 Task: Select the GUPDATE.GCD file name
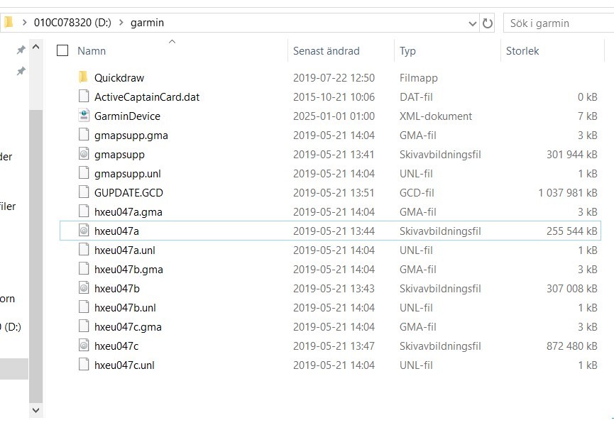click(x=128, y=193)
